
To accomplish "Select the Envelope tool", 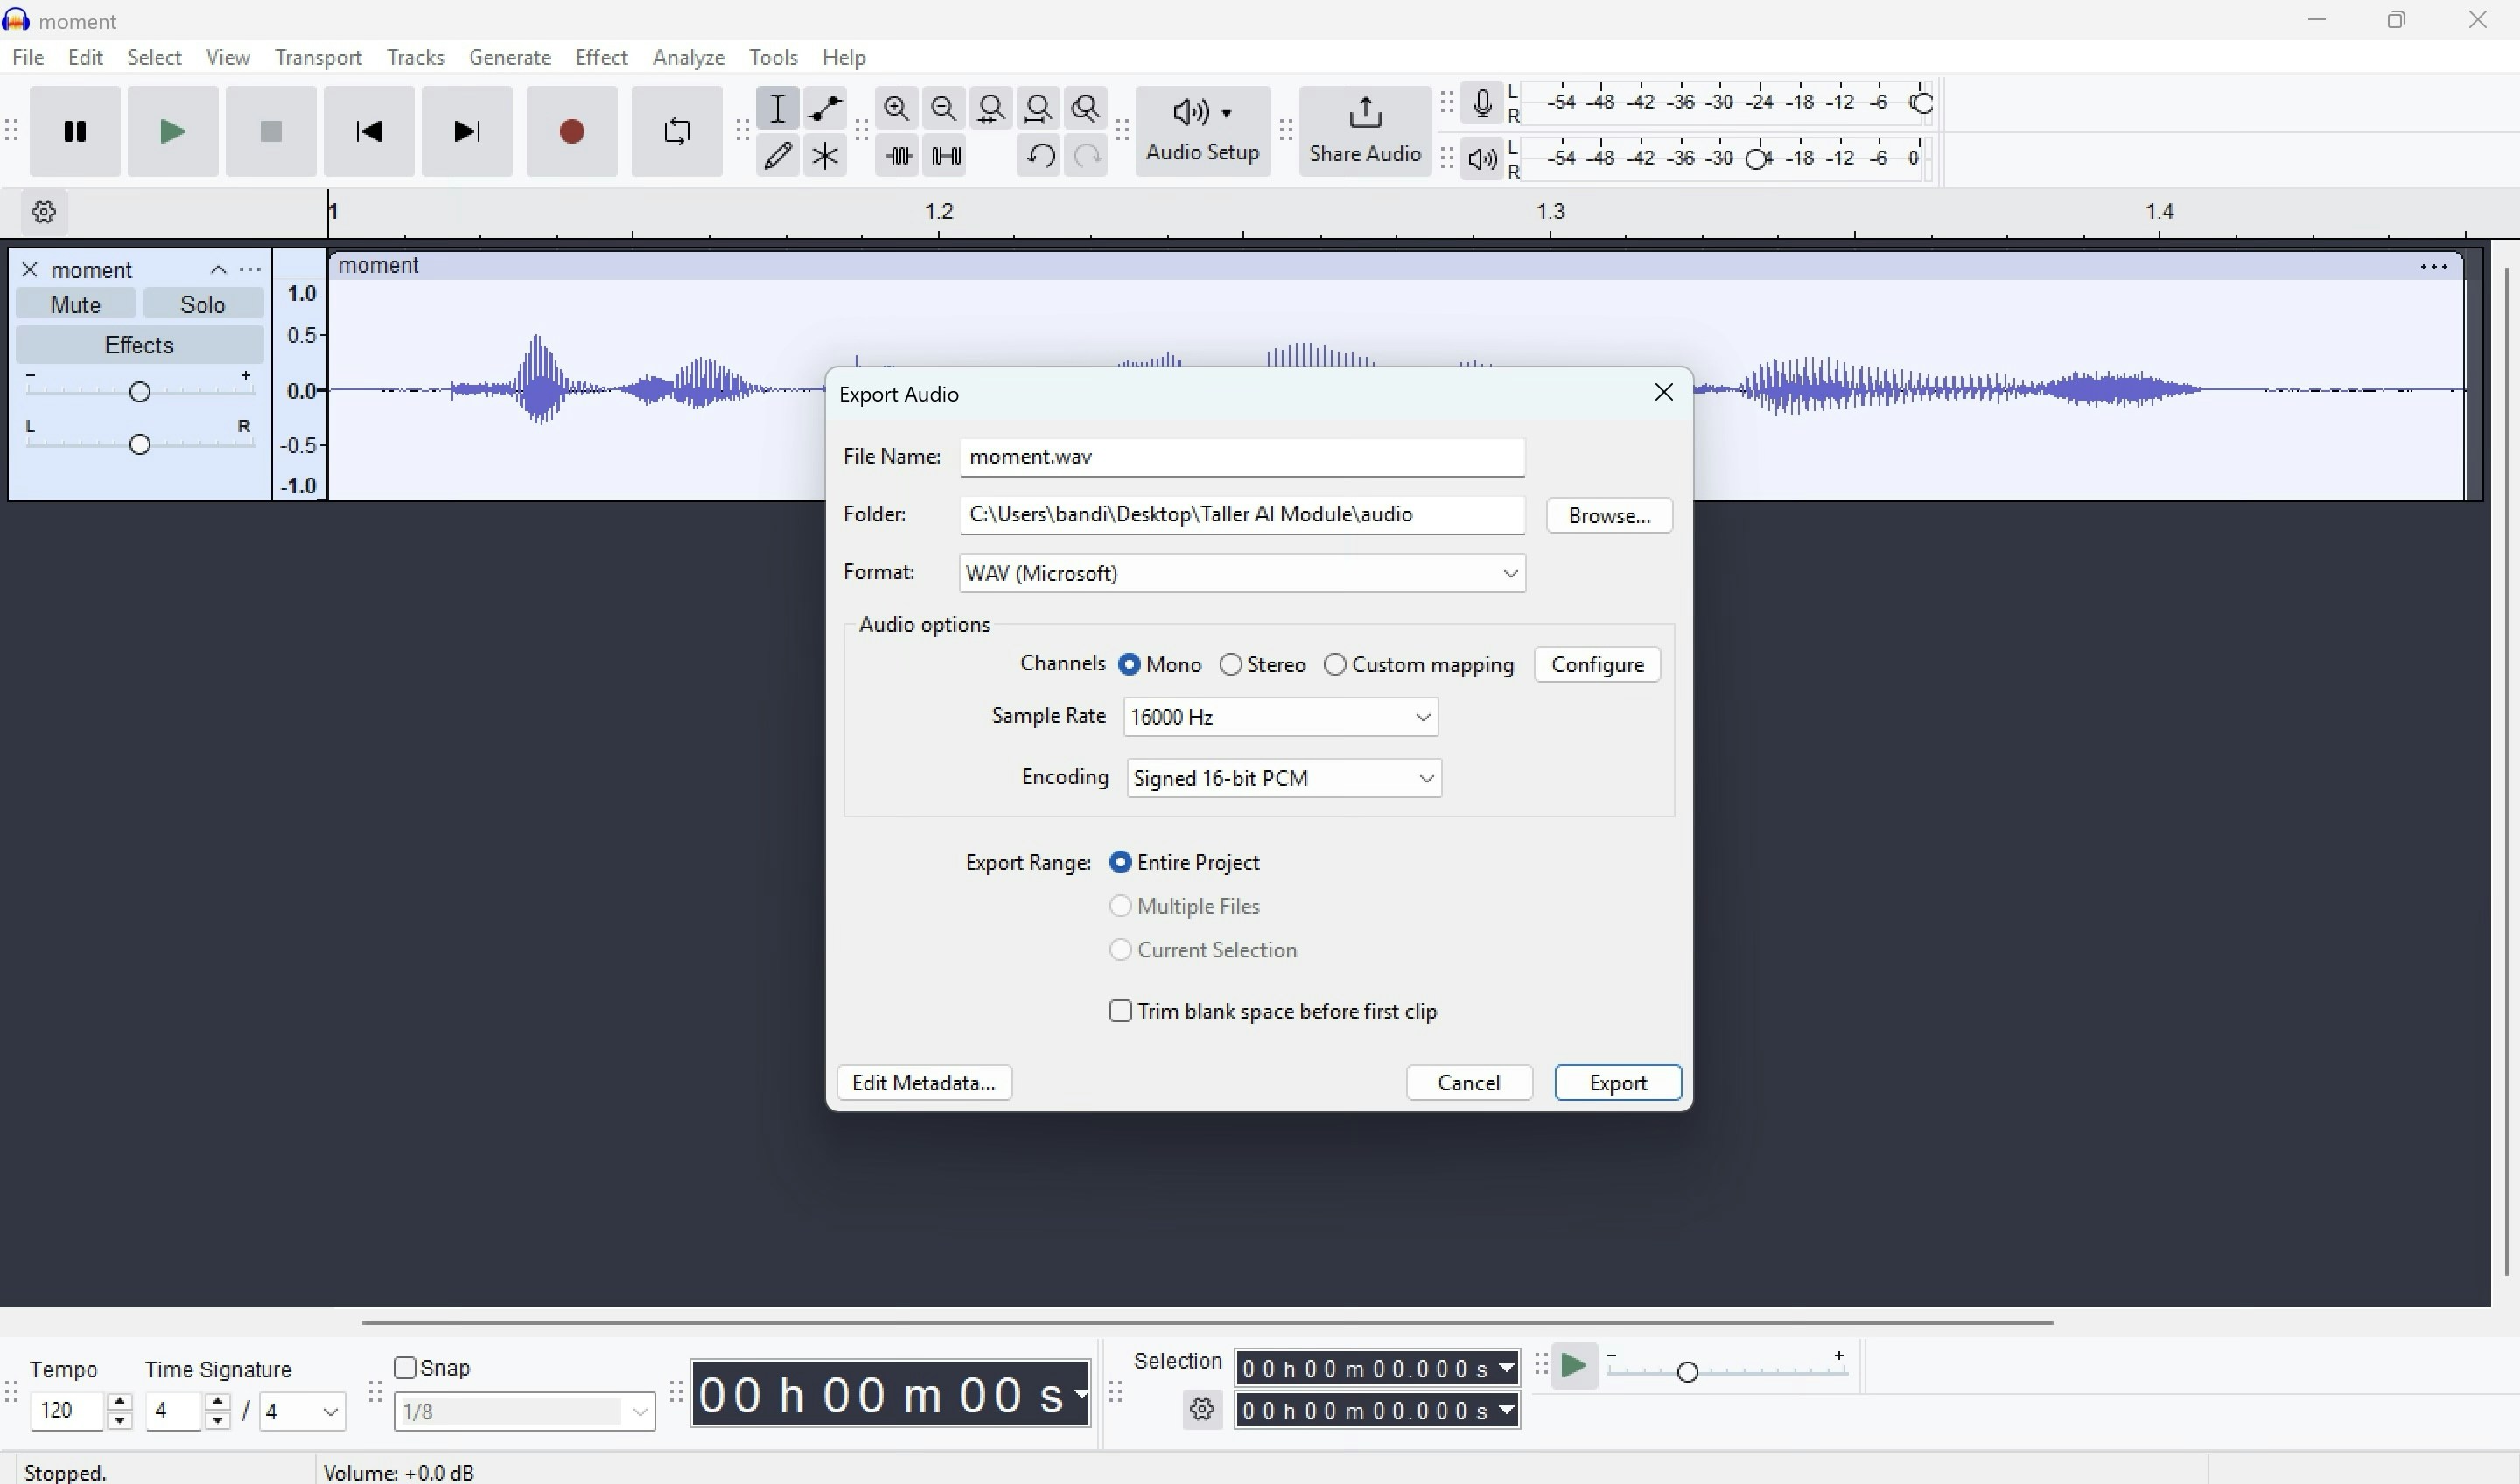I will 825,108.
